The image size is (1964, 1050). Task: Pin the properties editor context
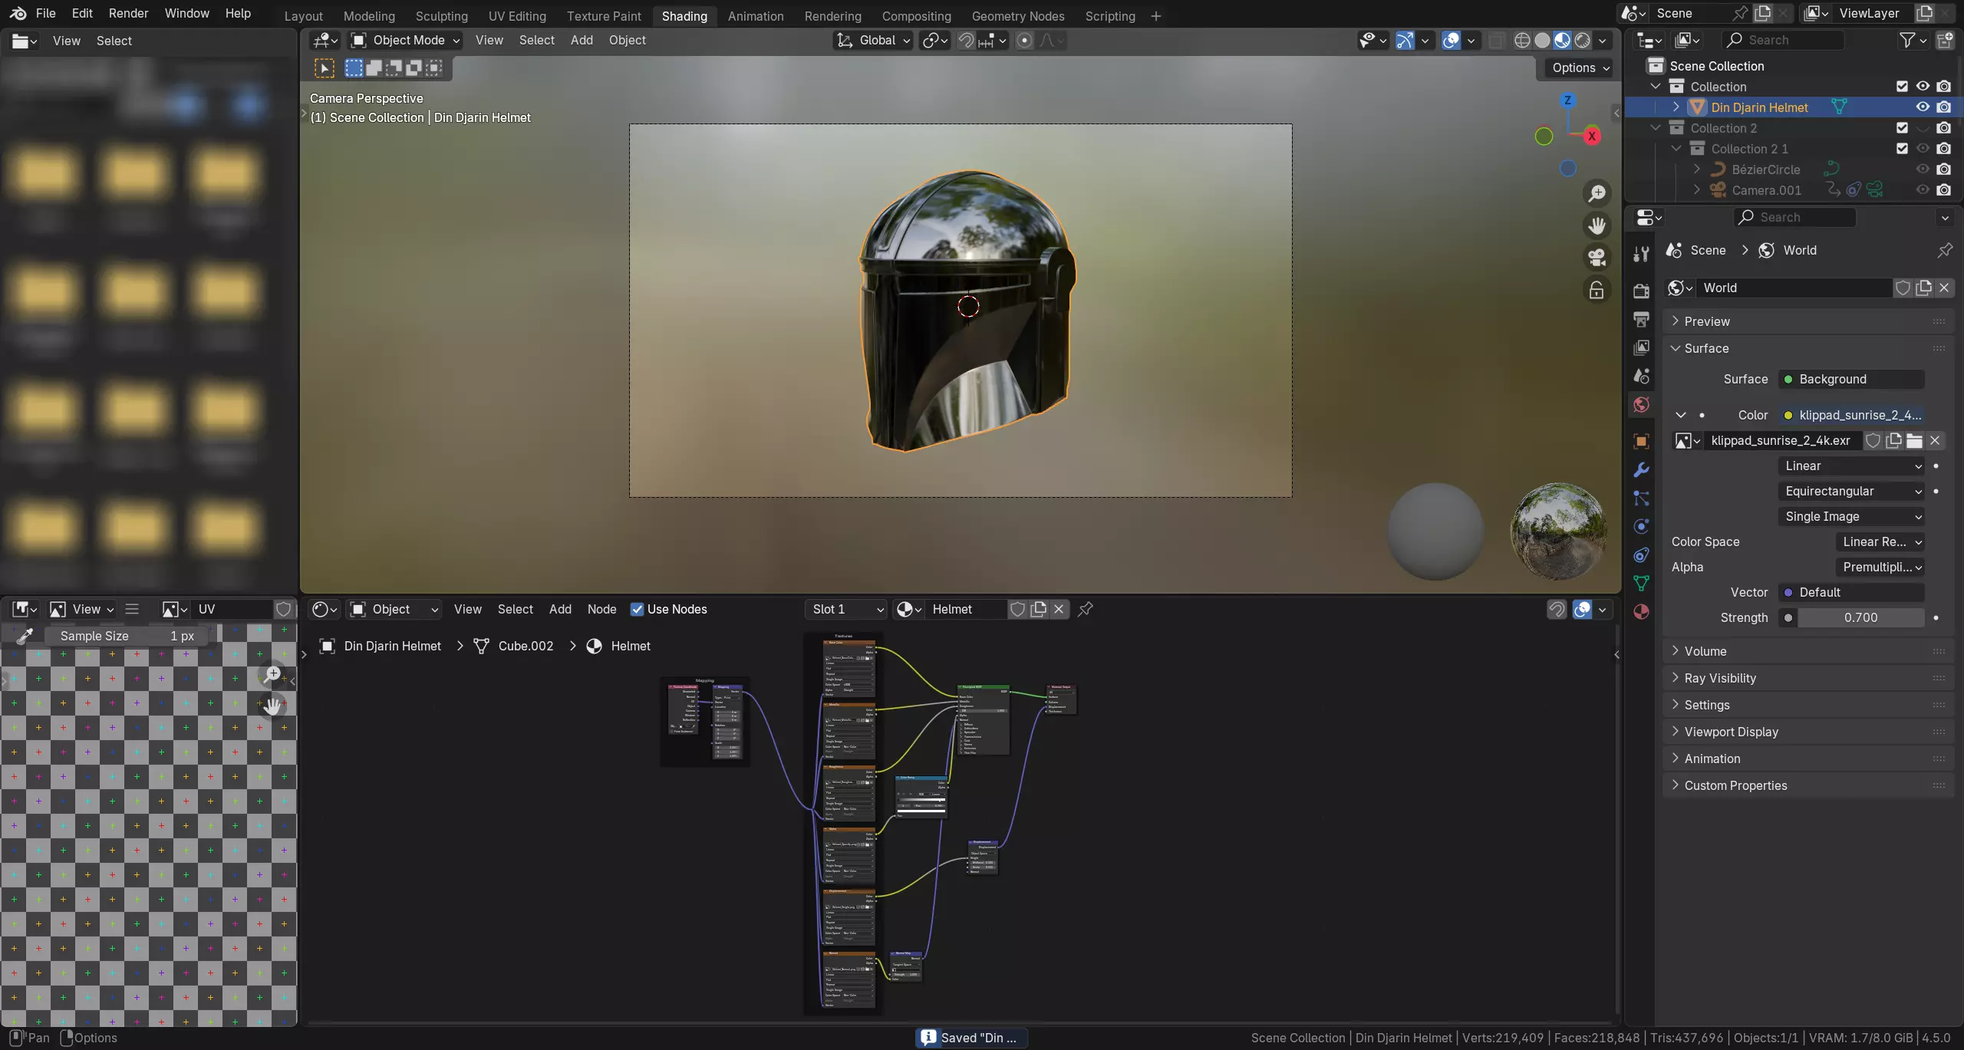[x=1944, y=250]
